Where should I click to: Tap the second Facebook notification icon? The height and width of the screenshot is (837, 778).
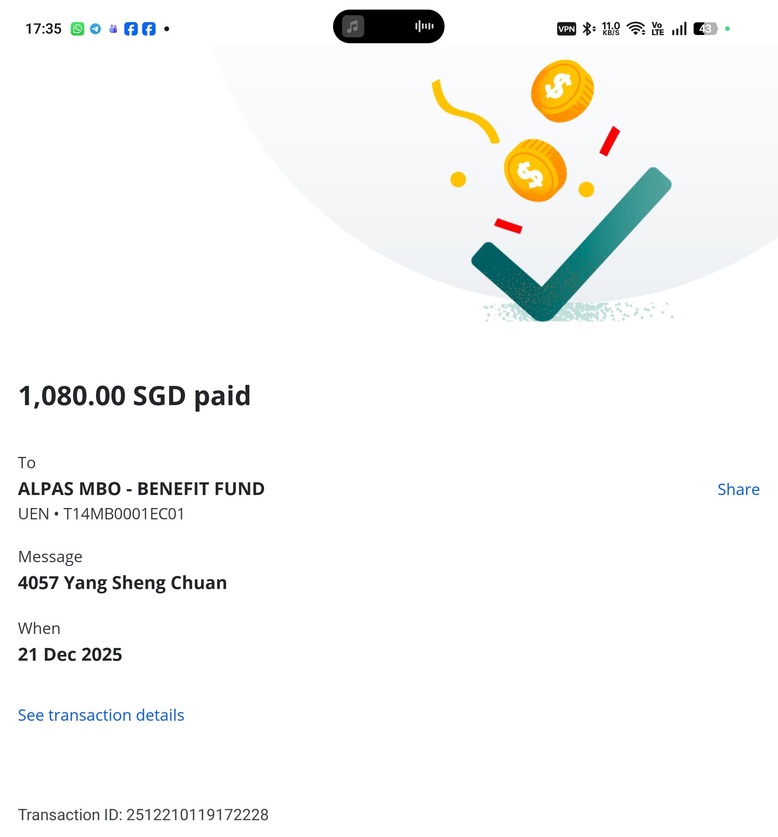pyautogui.click(x=149, y=28)
